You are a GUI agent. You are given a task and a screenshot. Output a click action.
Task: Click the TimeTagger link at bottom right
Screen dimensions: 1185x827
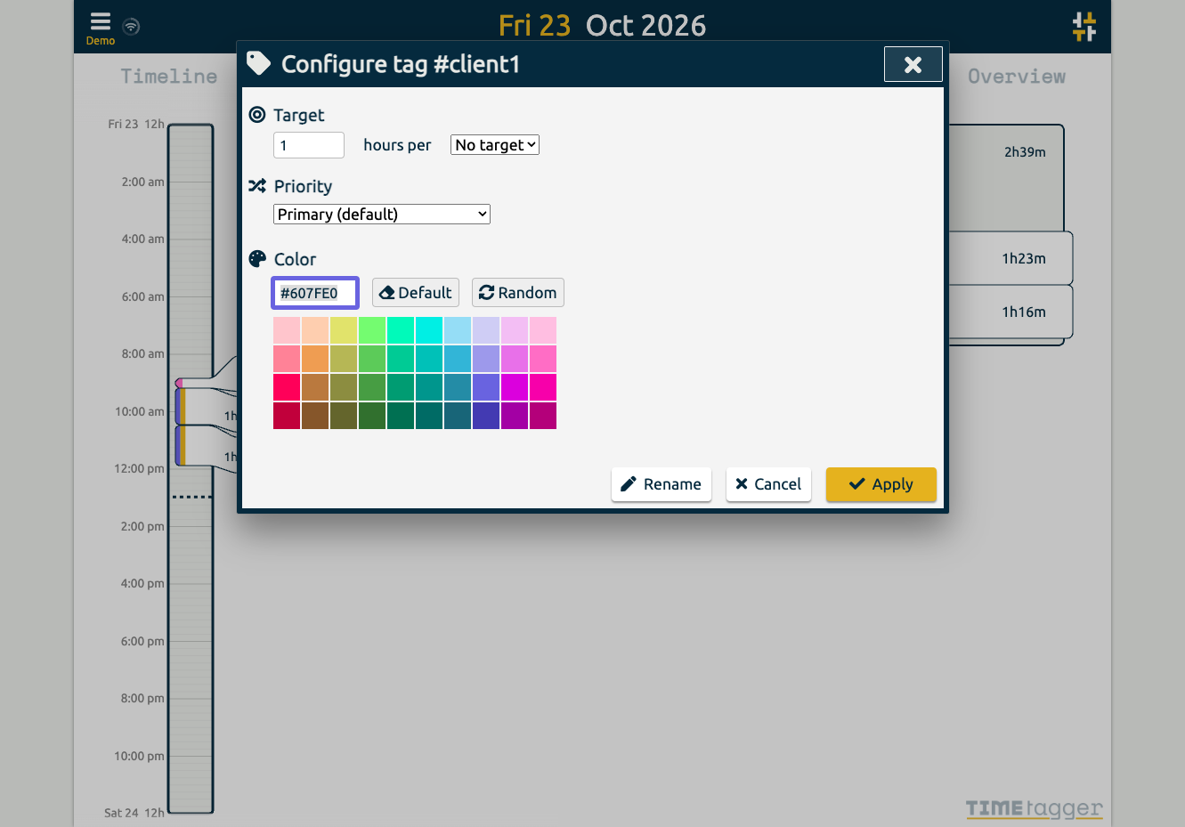point(1035,808)
